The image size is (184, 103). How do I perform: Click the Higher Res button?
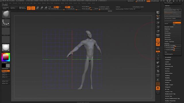[177, 10]
